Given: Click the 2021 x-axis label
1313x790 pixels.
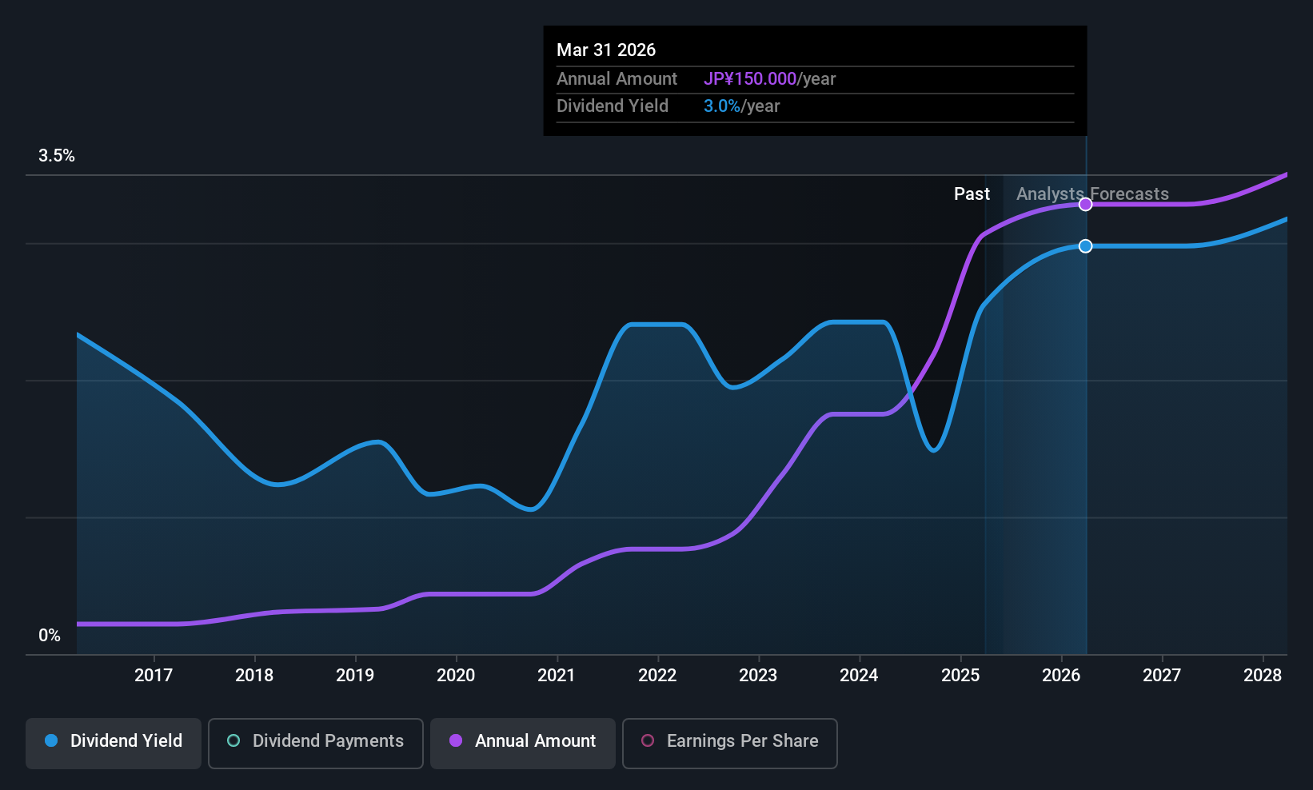Looking at the screenshot, I should click(x=557, y=676).
